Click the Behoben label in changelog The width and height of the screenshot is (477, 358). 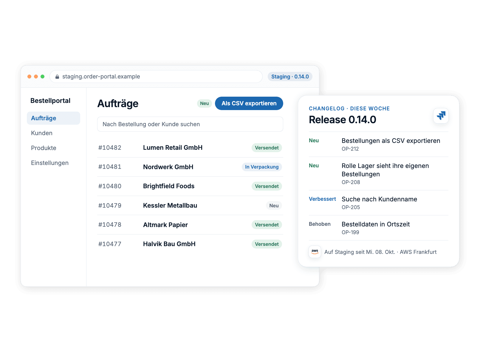[x=320, y=224]
